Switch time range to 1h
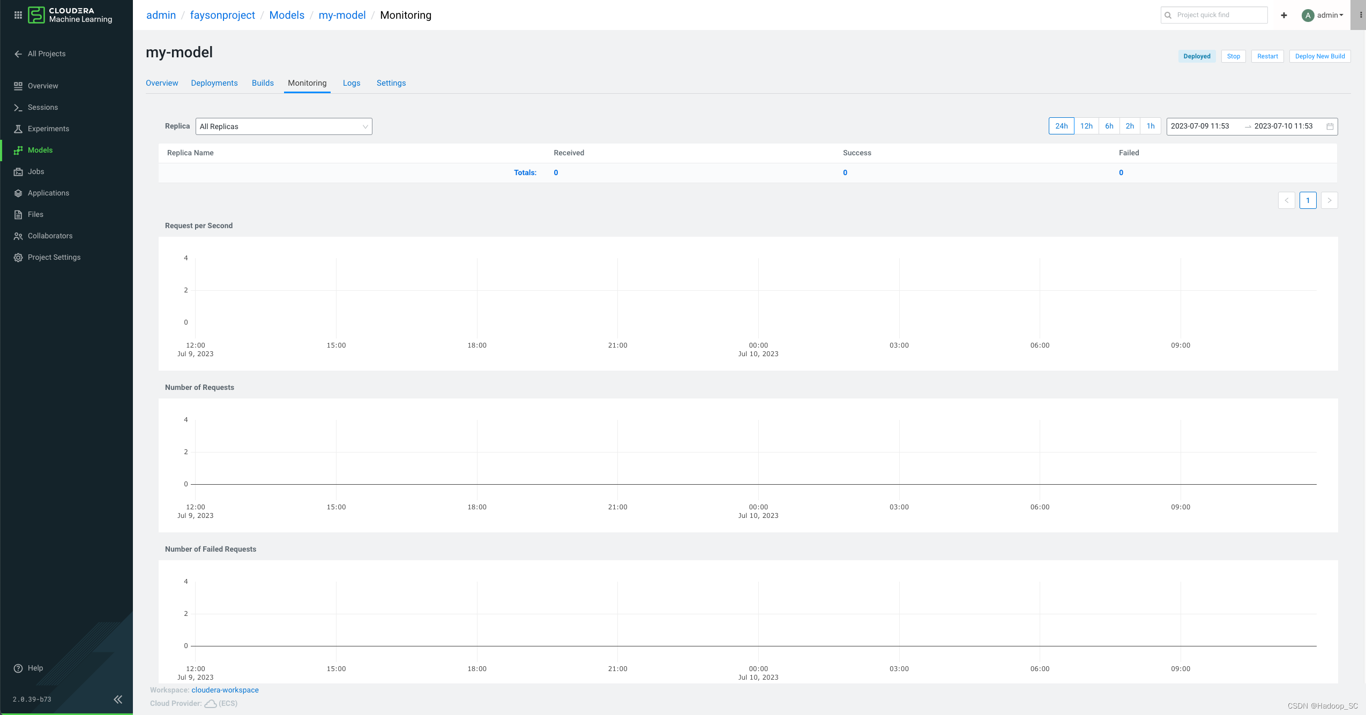 tap(1151, 126)
